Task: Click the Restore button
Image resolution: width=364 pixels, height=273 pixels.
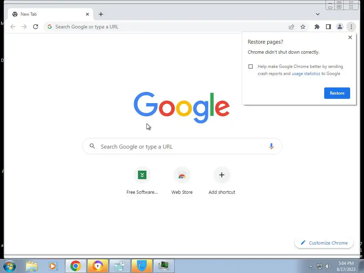Action: tap(337, 93)
